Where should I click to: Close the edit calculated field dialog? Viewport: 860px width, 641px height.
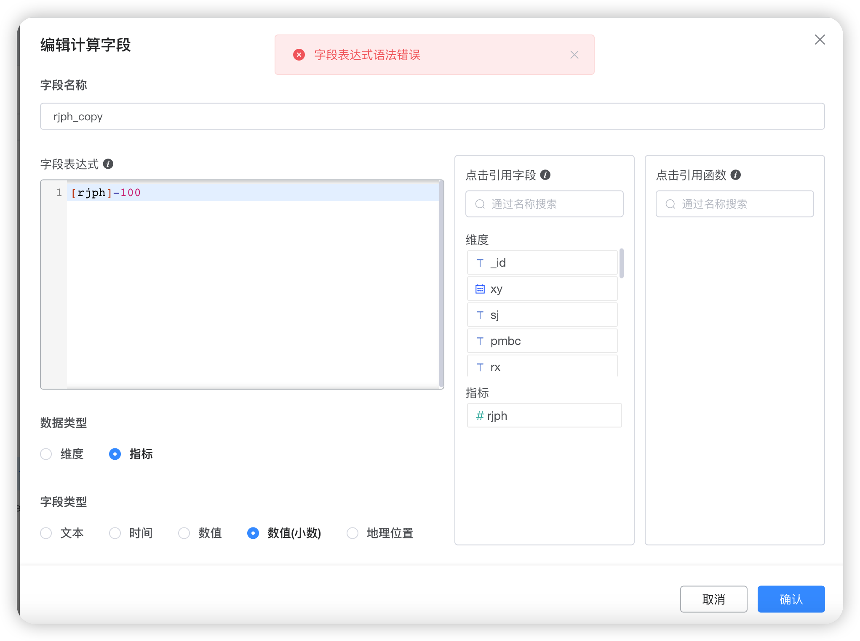click(820, 40)
